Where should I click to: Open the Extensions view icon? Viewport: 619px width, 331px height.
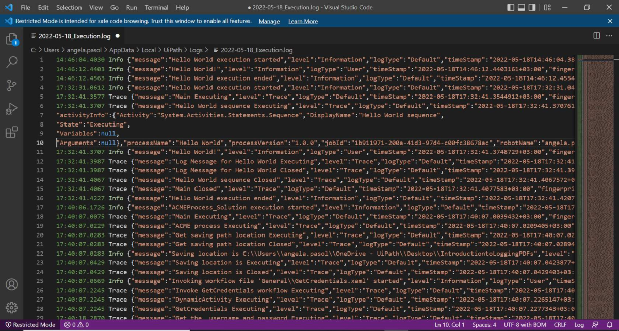pos(11,132)
